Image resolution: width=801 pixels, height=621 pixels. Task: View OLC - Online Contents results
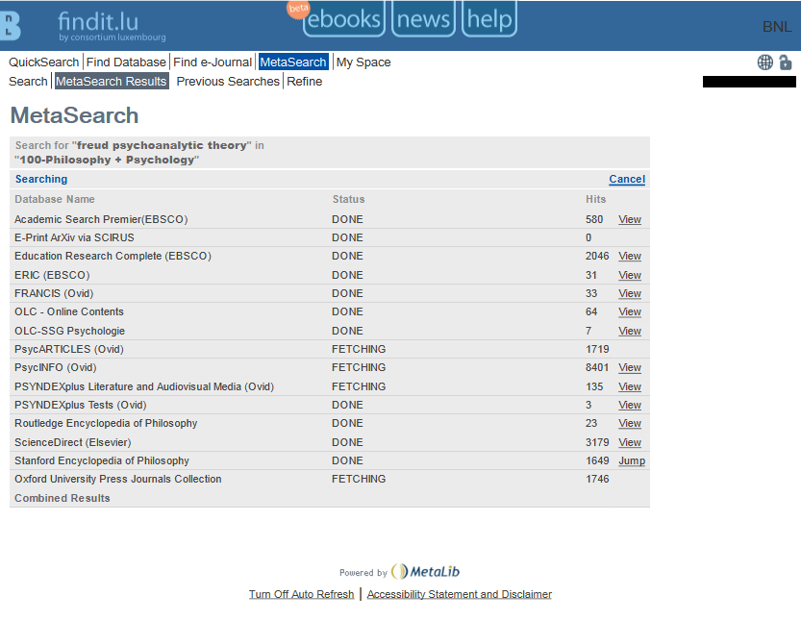[x=630, y=312]
